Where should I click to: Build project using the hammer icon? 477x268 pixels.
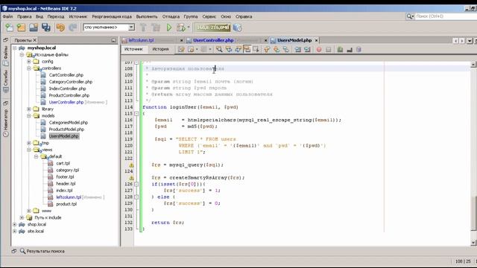(x=143, y=28)
